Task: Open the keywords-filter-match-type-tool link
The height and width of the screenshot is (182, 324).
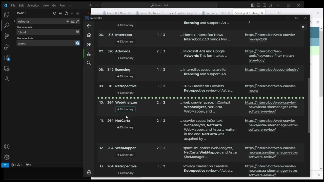Action: pyautogui.click(x=270, y=56)
